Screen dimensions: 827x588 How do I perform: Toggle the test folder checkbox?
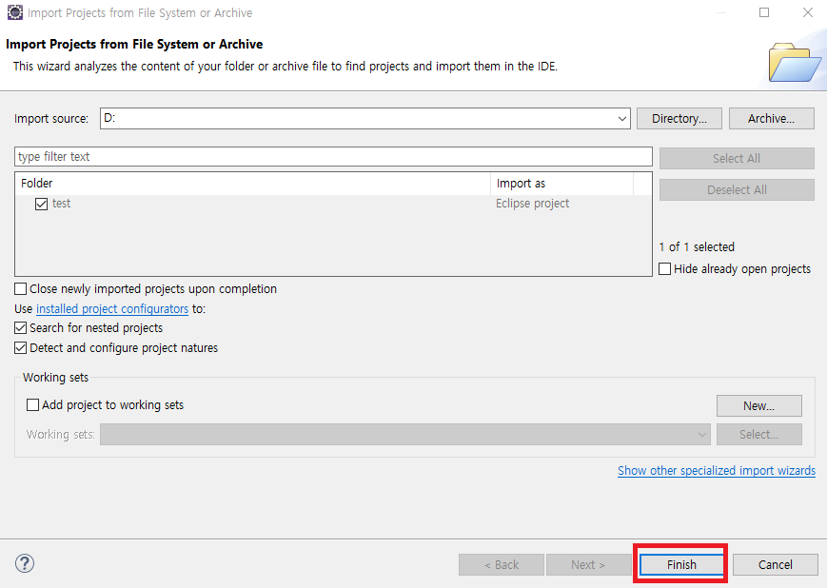tap(41, 204)
